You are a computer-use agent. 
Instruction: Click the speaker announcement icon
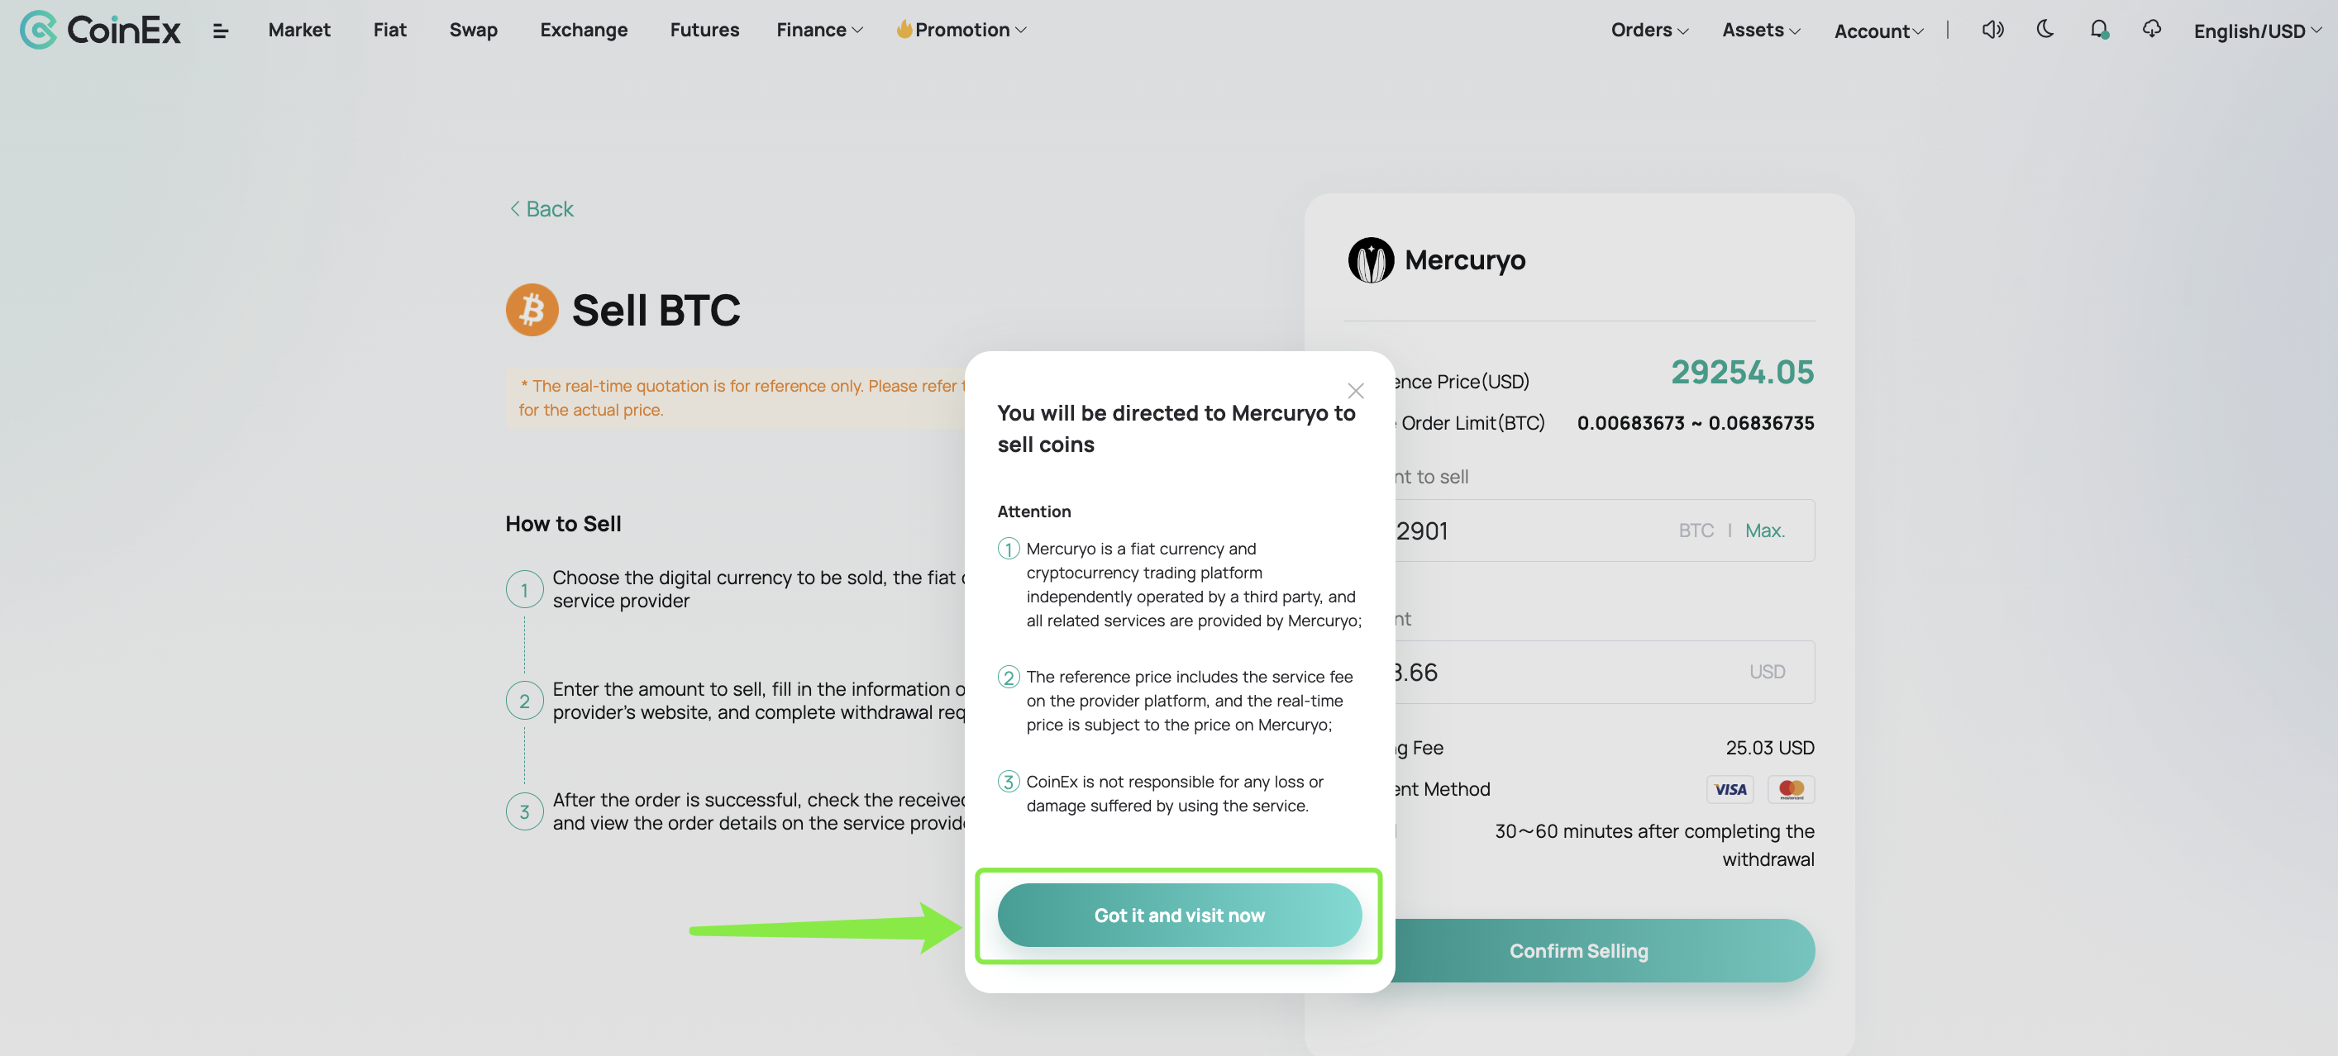click(x=1992, y=30)
